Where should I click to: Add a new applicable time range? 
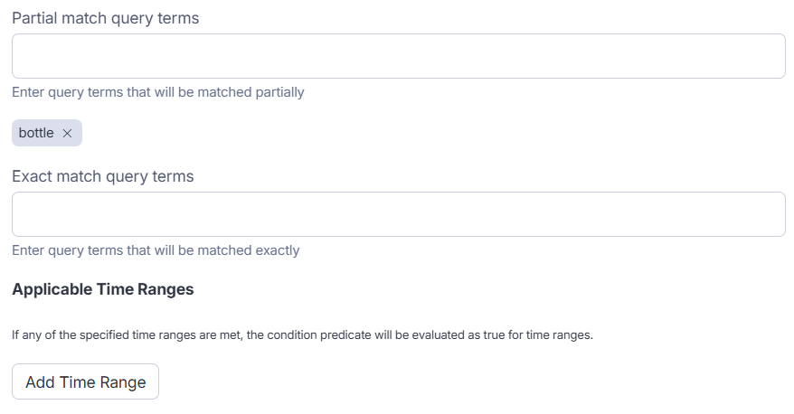click(x=85, y=381)
